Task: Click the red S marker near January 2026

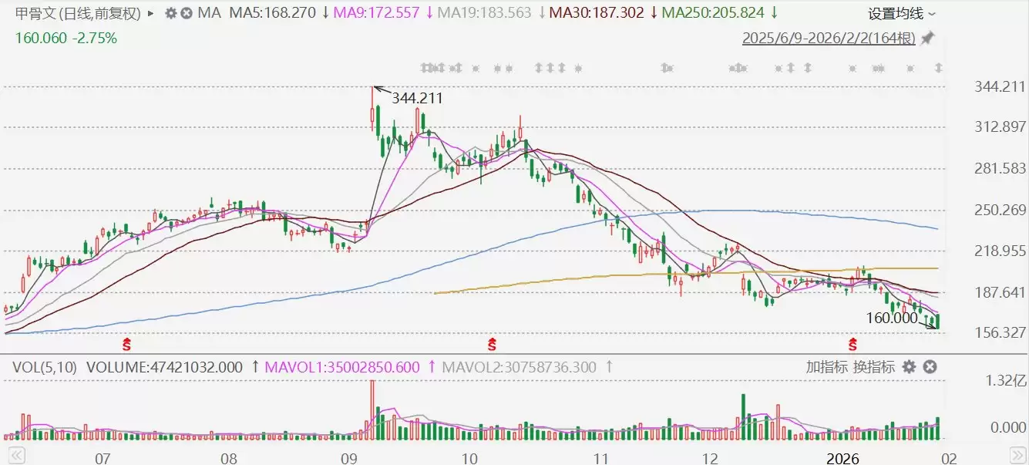Action: coord(852,342)
